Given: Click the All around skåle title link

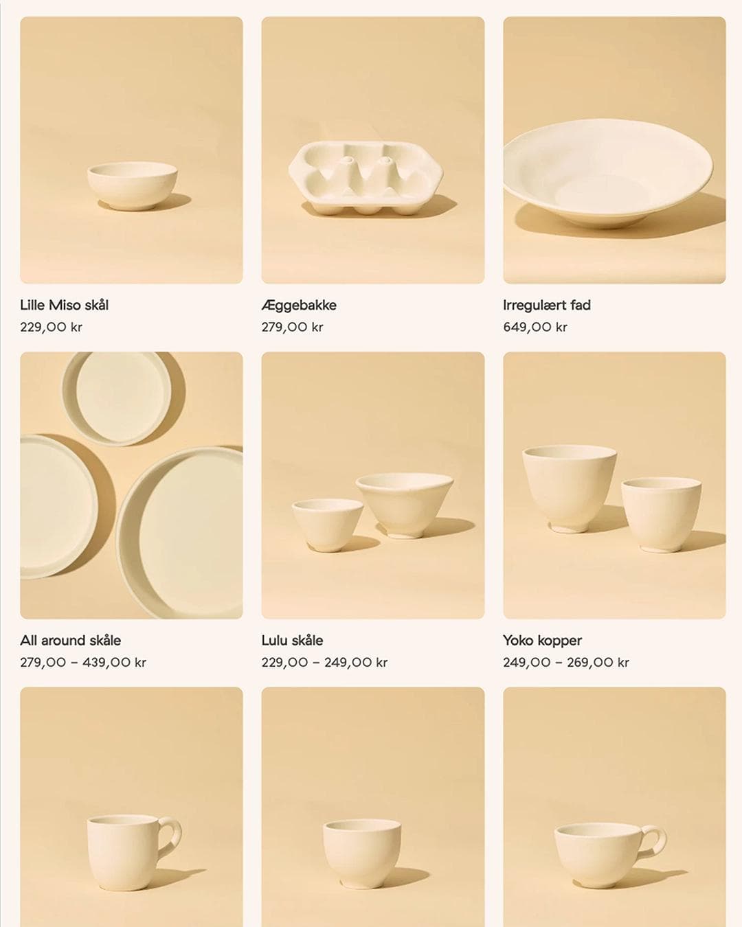Looking at the screenshot, I should (71, 640).
